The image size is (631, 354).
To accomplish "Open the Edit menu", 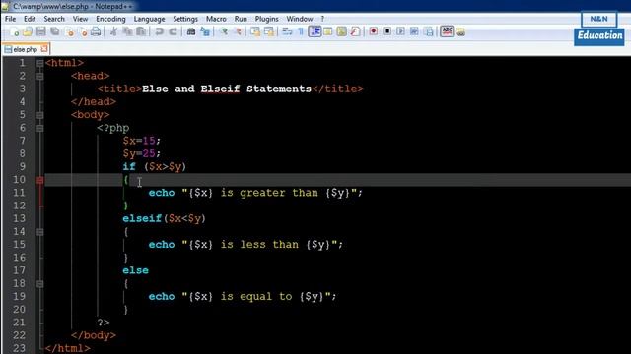I will [x=30, y=19].
